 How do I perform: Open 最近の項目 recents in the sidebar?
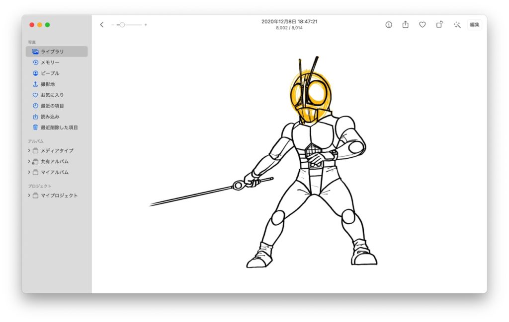click(57, 106)
